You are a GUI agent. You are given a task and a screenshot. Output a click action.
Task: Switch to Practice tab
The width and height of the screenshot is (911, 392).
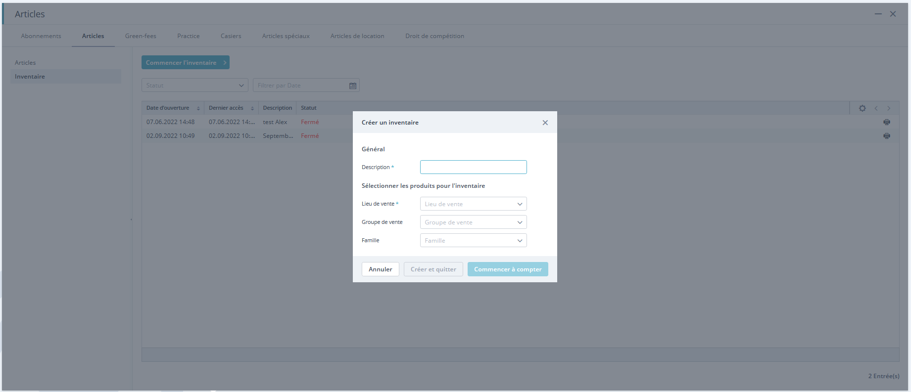tap(189, 36)
